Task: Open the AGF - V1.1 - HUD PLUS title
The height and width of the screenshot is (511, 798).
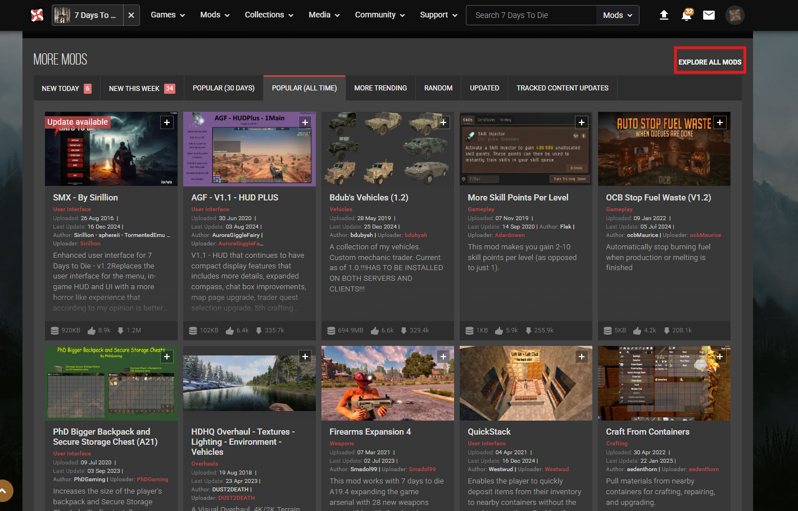Action: pos(235,198)
